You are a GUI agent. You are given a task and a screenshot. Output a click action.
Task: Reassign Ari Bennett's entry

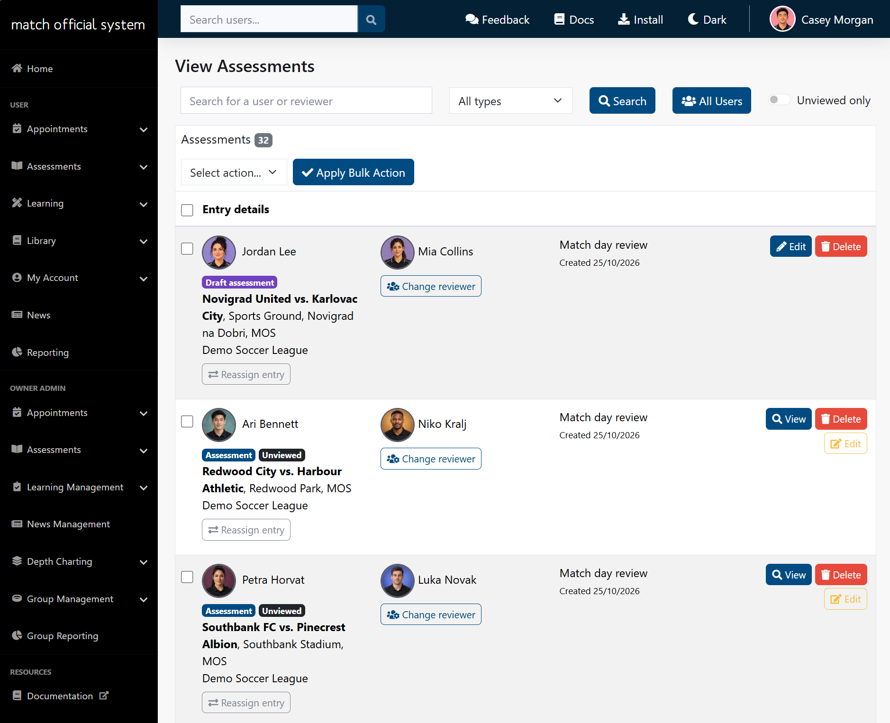[x=246, y=530]
